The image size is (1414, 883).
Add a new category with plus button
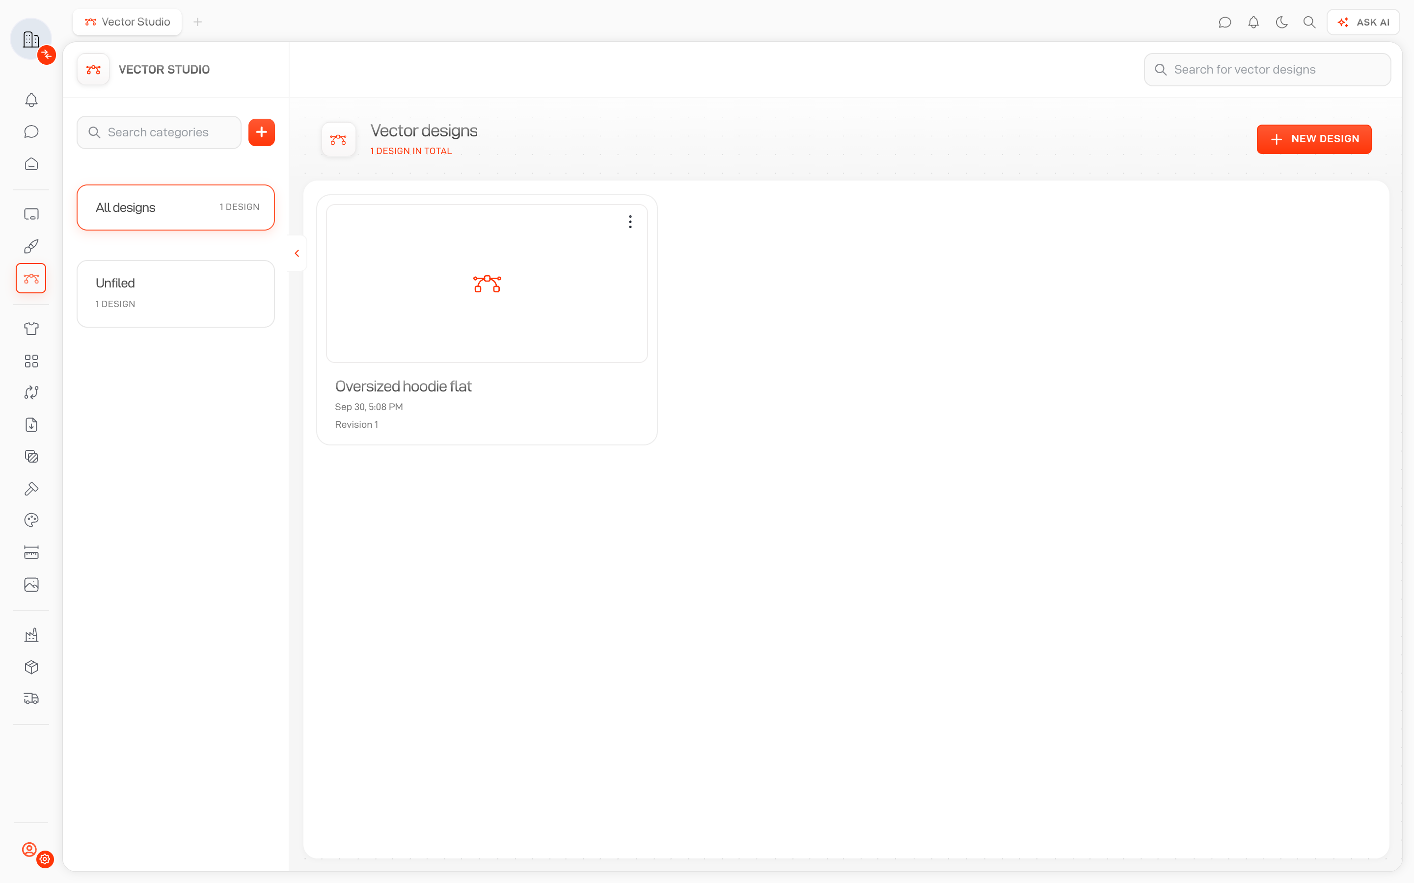point(262,132)
